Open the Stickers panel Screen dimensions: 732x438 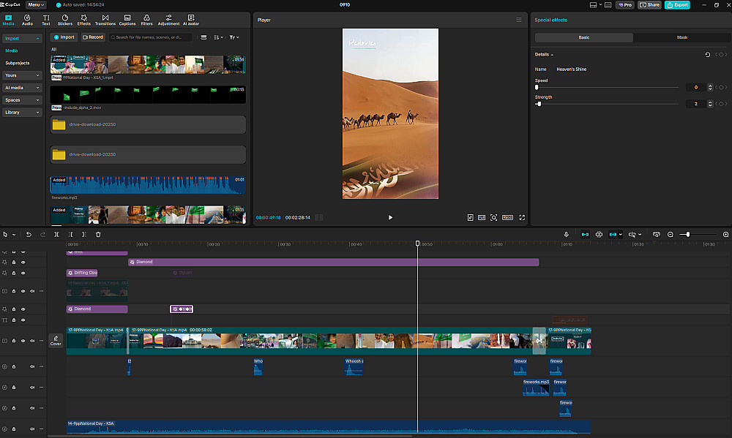(x=65, y=19)
